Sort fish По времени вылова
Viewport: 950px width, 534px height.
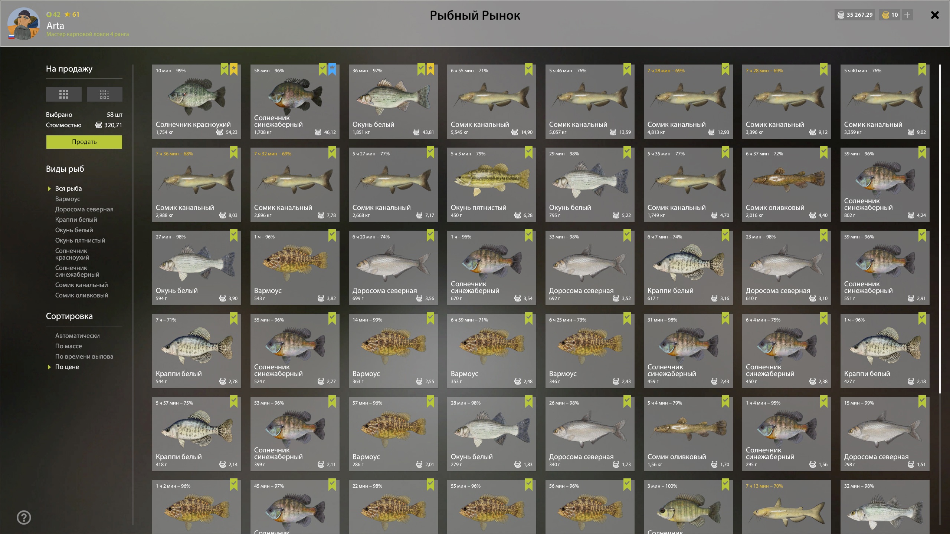pyautogui.click(x=84, y=356)
